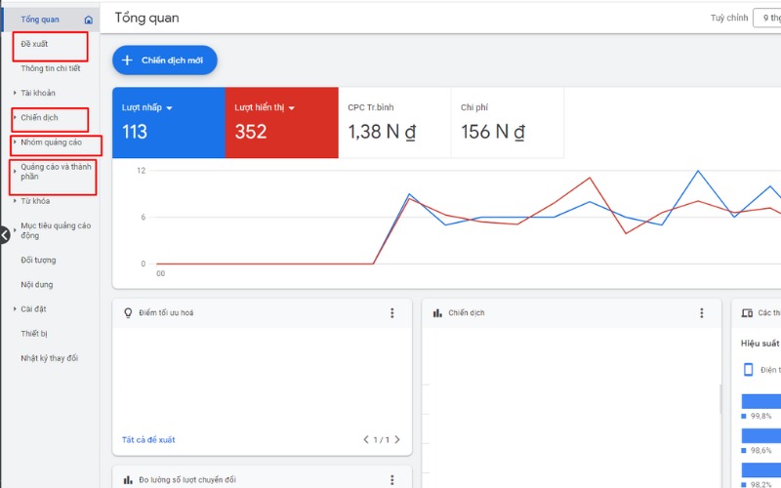Expand the Từ khóa sidebar section
Viewport: 781px width, 488px height.
point(15,201)
